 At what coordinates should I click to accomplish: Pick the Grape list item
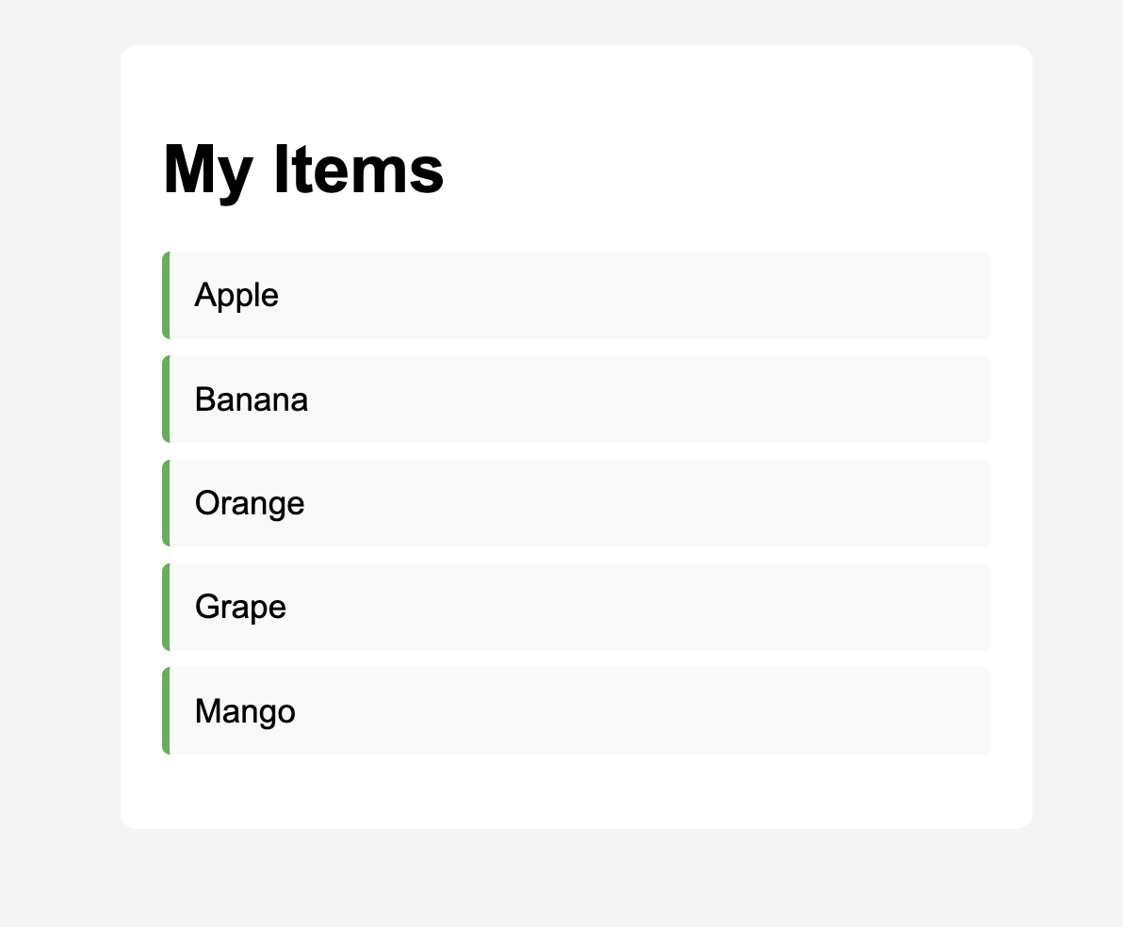pos(577,607)
